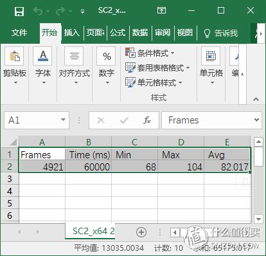Select the SC2_x64 sheet tab
The height and width of the screenshot is (256, 266).
[x=90, y=231]
